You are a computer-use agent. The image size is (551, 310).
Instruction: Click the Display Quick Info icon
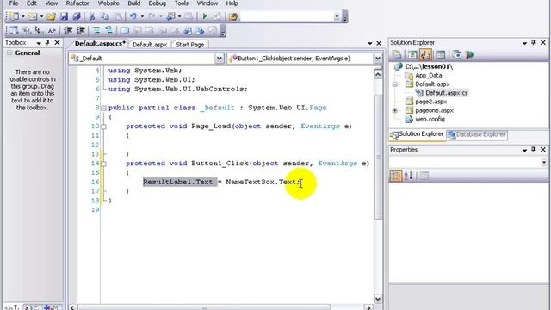click(27, 31)
